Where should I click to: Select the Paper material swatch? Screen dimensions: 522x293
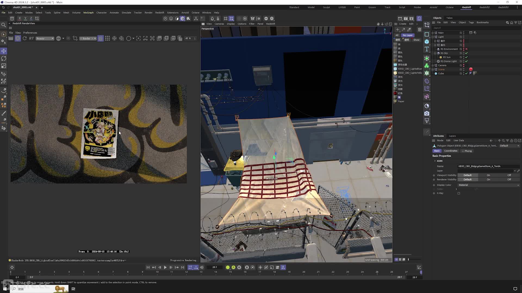395,101
